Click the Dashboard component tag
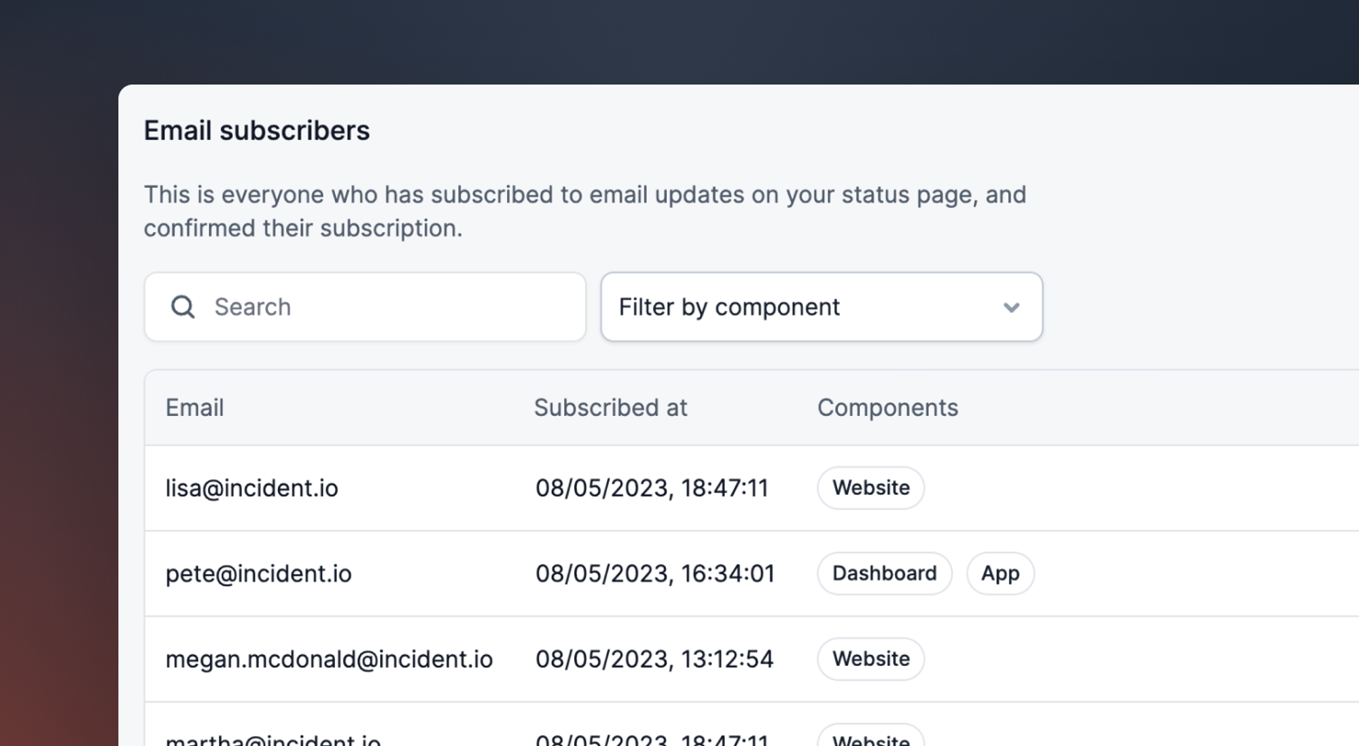1359x746 pixels. pos(884,573)
